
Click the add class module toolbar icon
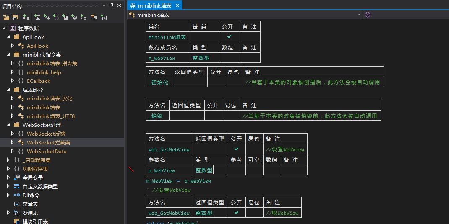pos(47,17)
